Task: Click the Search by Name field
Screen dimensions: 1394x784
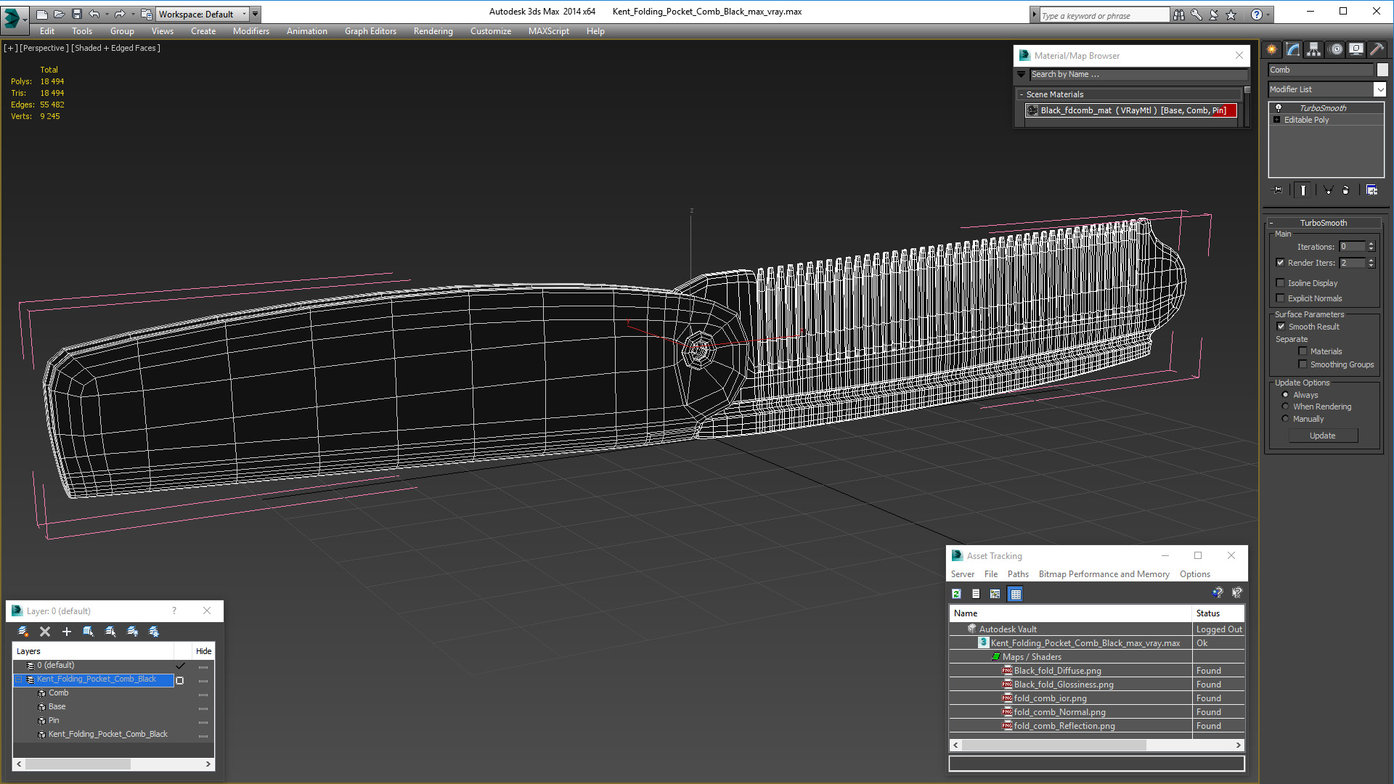Action: 1138,74
